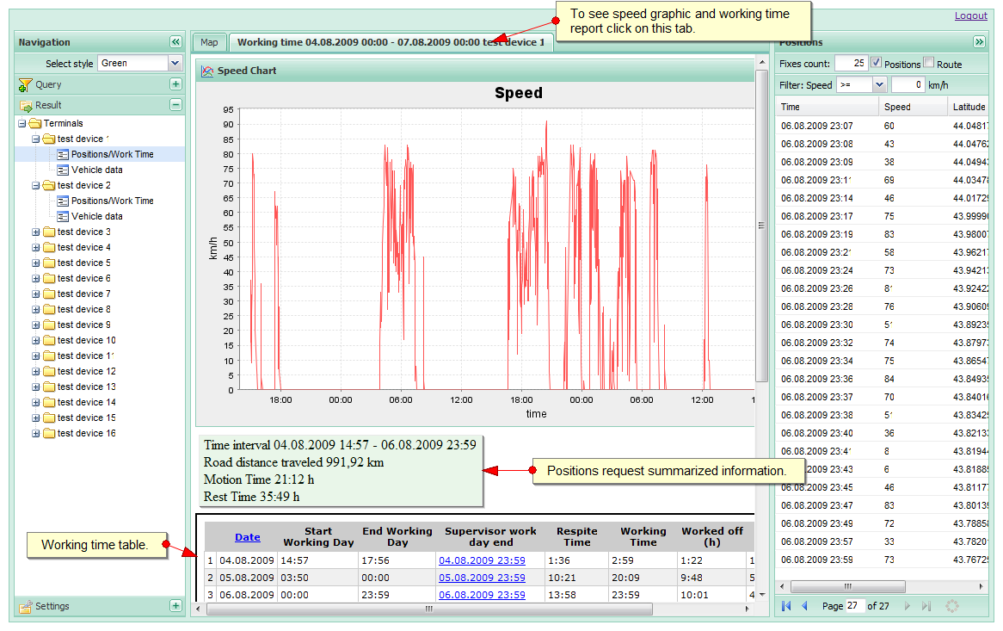Go to previous page of positions
1003x631 pixels.
pos(804,605)
